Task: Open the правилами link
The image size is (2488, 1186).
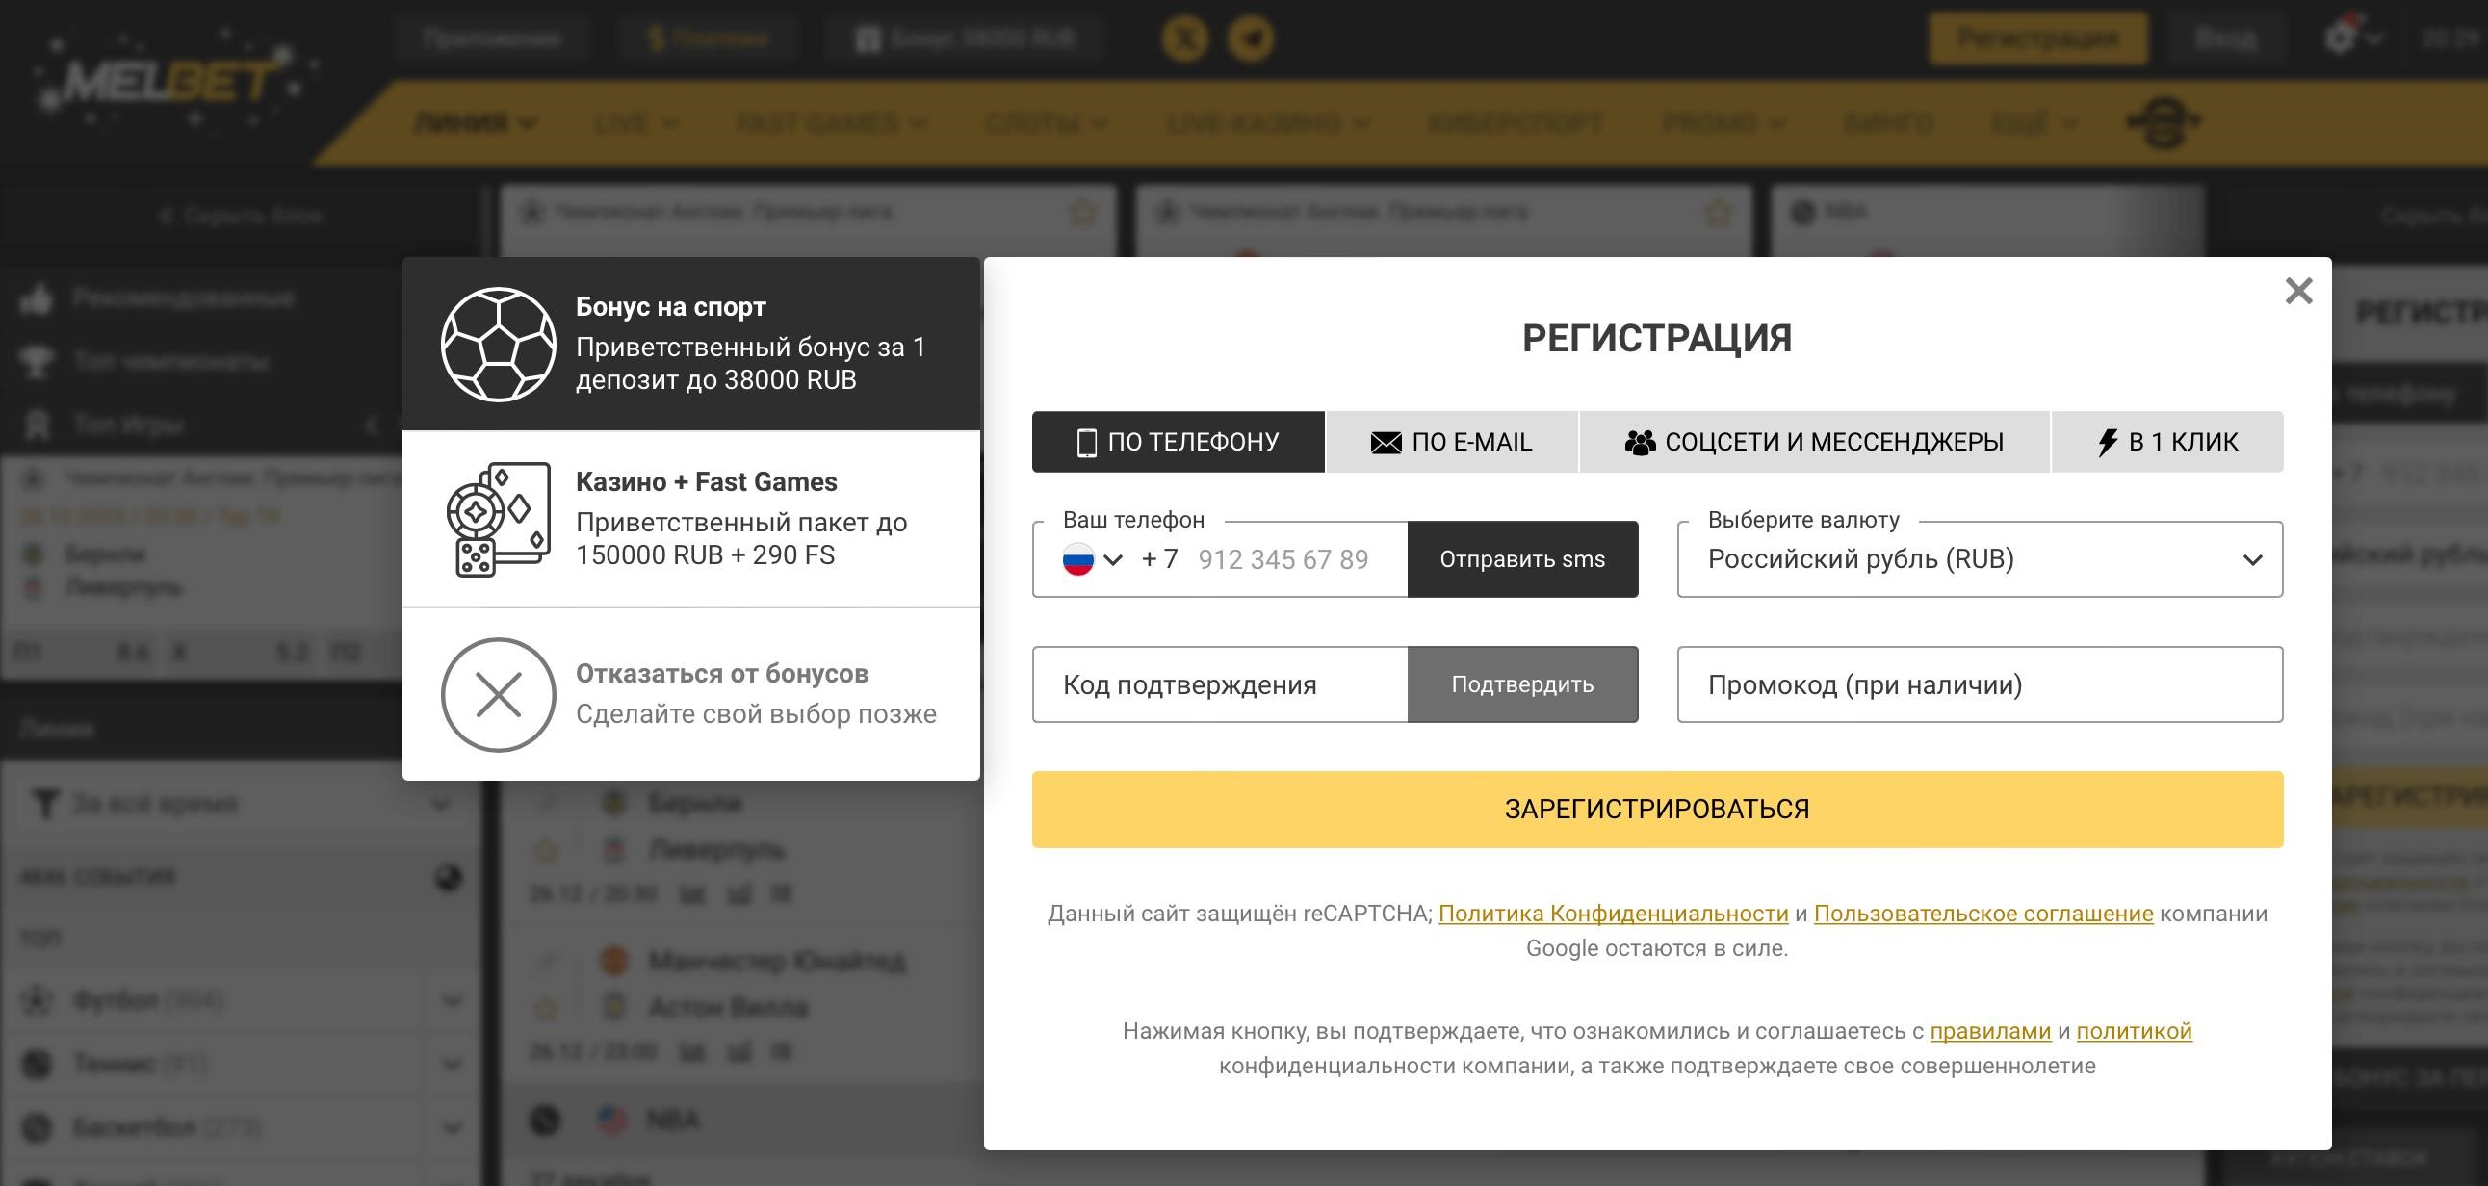Action: pyautogui.click(x=1989, y=1031)
